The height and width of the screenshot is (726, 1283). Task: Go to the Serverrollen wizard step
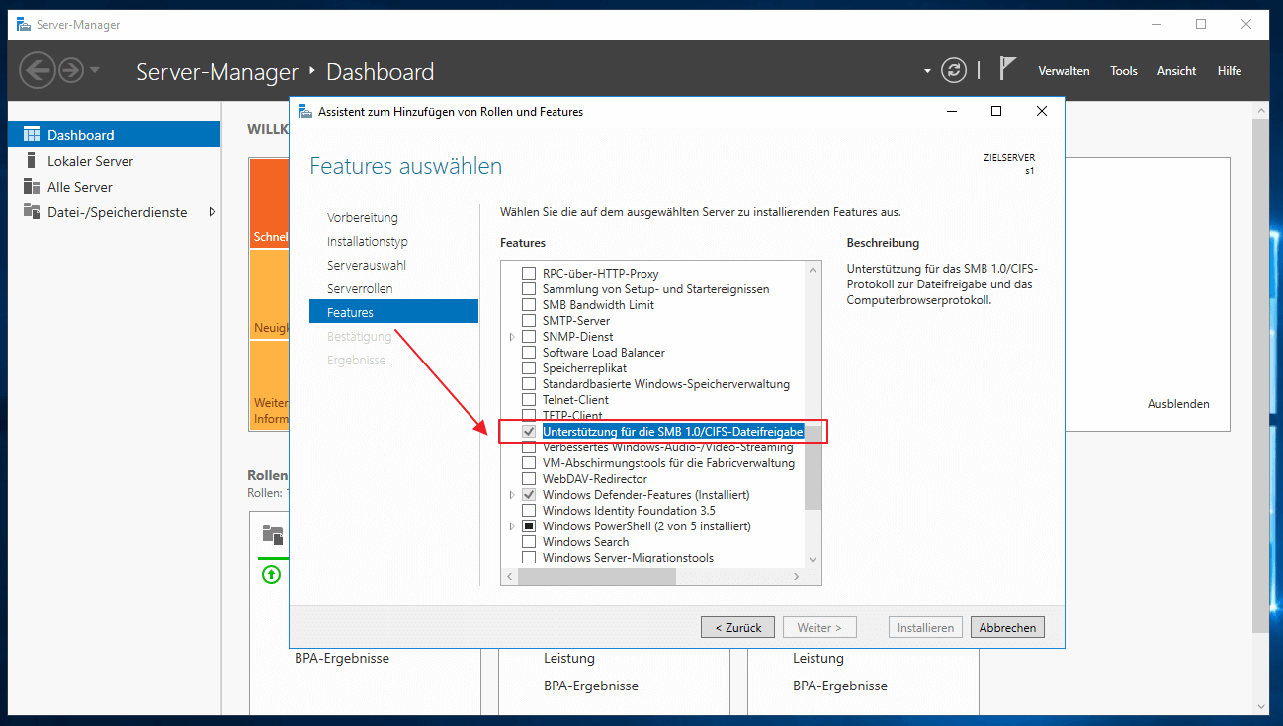[360, 289]
